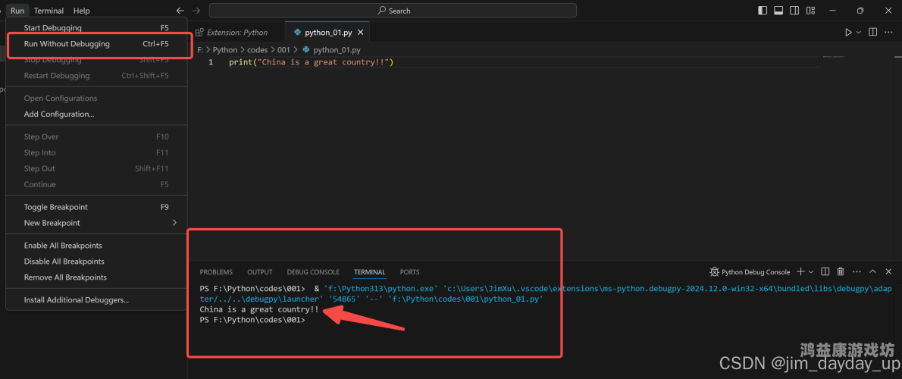Click the Search command center box
Image resolution: width=902 pixels, height=379 pixels.
[x=393, y=11]
